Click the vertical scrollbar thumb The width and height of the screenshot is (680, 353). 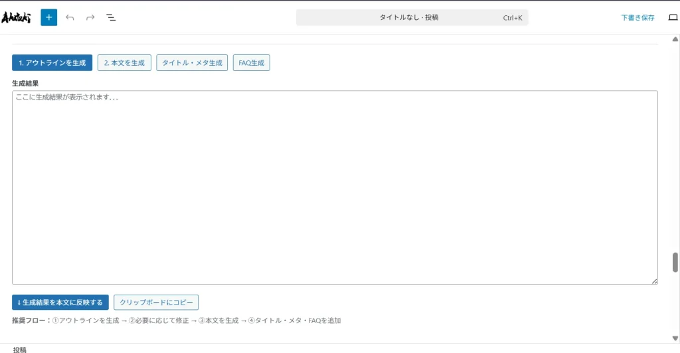click(675, 262)
